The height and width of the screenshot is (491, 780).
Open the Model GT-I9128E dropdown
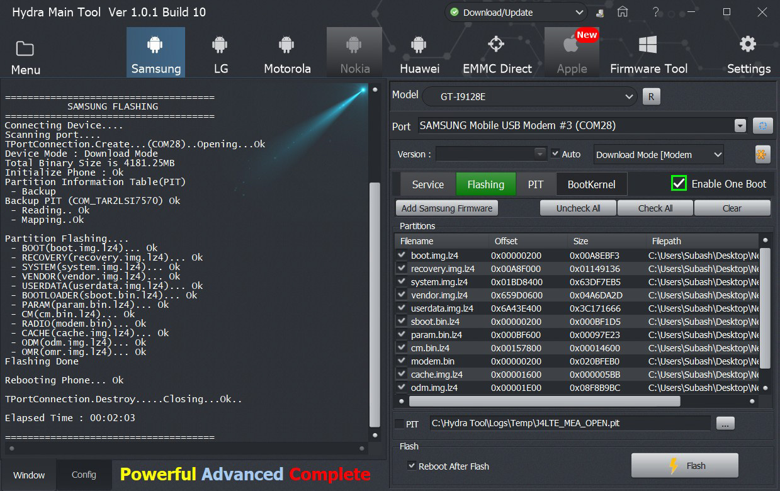pos(629,96)
